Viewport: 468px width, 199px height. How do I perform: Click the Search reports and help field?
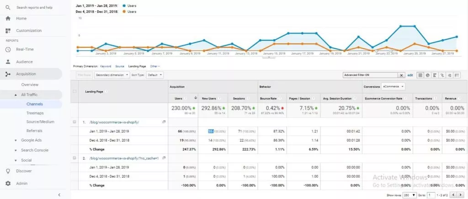(x=34, y=7)
